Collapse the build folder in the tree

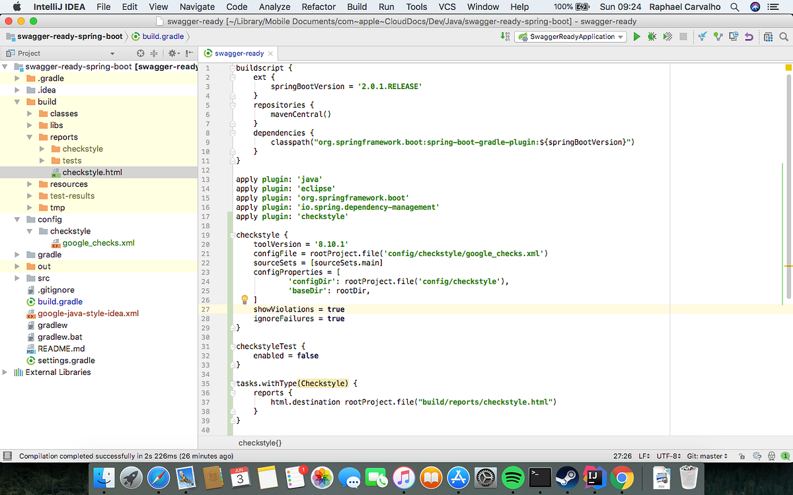[18, 102]
